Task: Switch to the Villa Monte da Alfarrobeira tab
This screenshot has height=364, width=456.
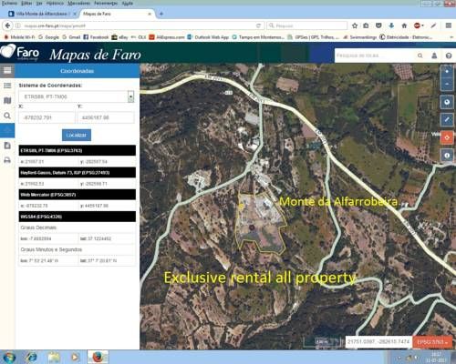Action: point(42,14)
